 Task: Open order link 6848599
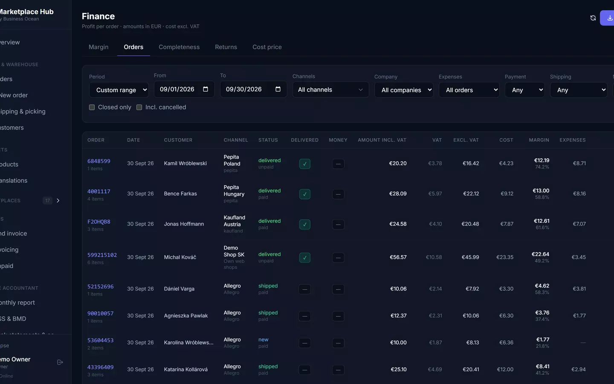tap(99, 161)
